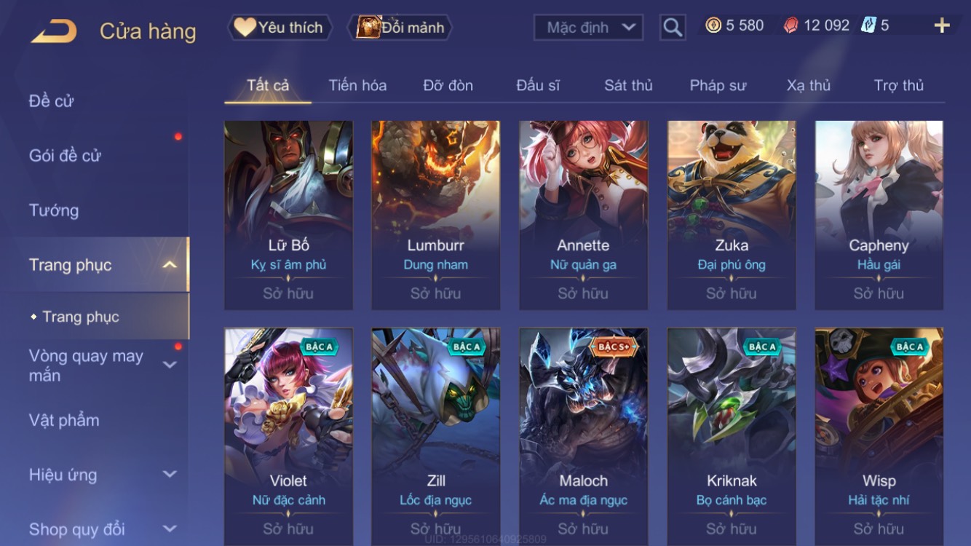971x546 pixels.
Task: Open Gói đề cử sidebar item
Action: (65, 155)
